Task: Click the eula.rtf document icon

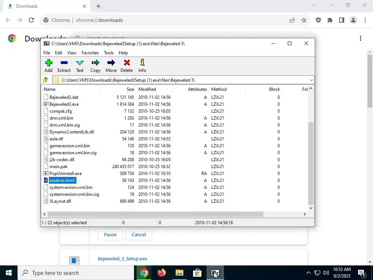Action: pyautogui.click(x=46, y=139)
